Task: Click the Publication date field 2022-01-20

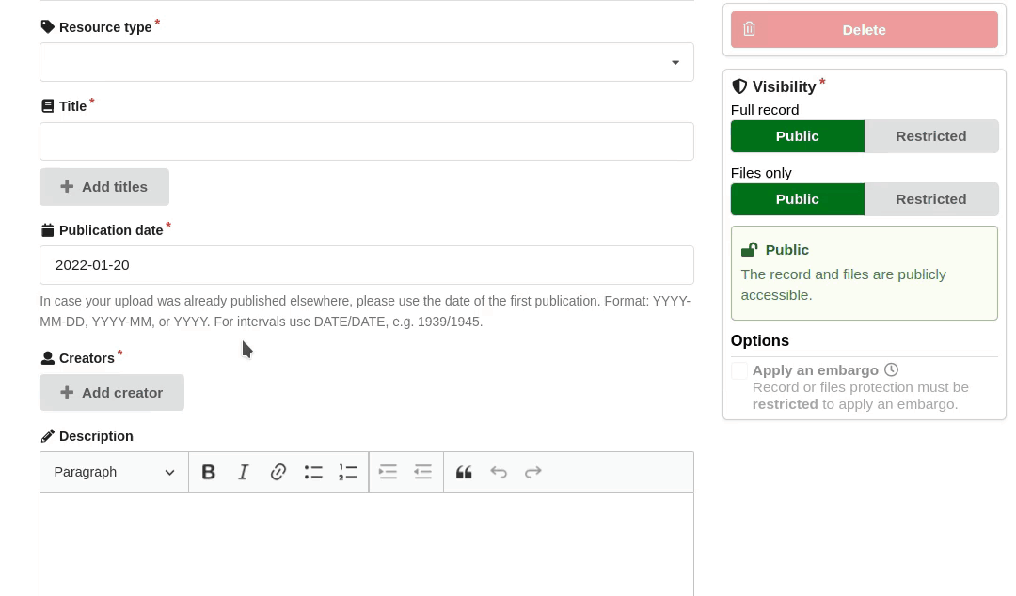Action: [x=367, y=265]
